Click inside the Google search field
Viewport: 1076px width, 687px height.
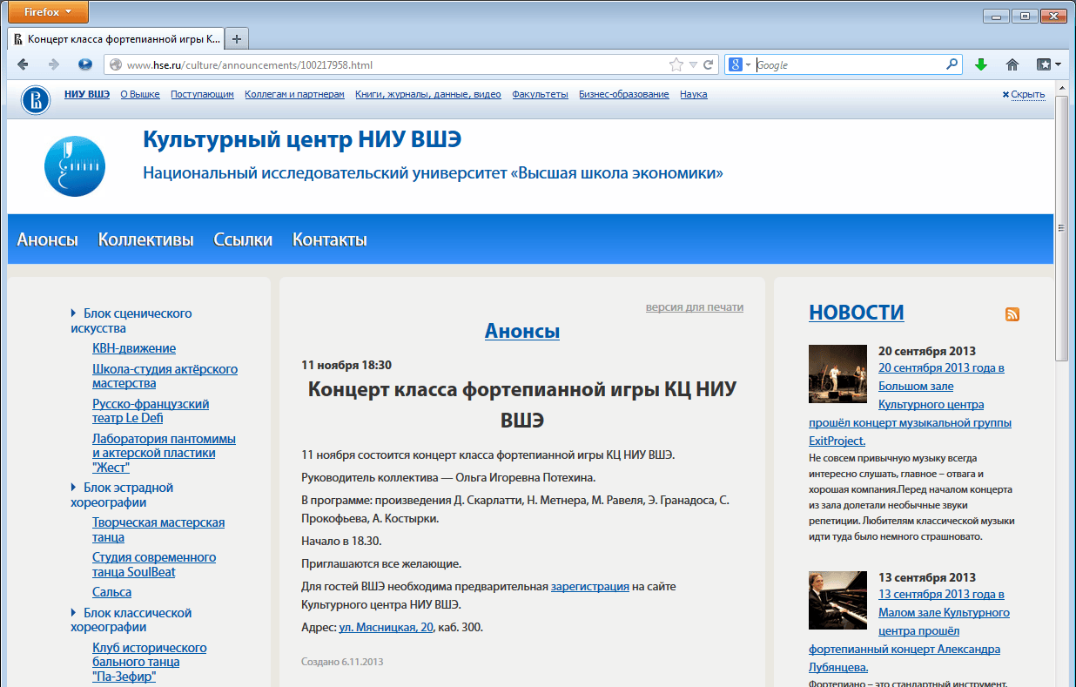click(x=849, y=64)
